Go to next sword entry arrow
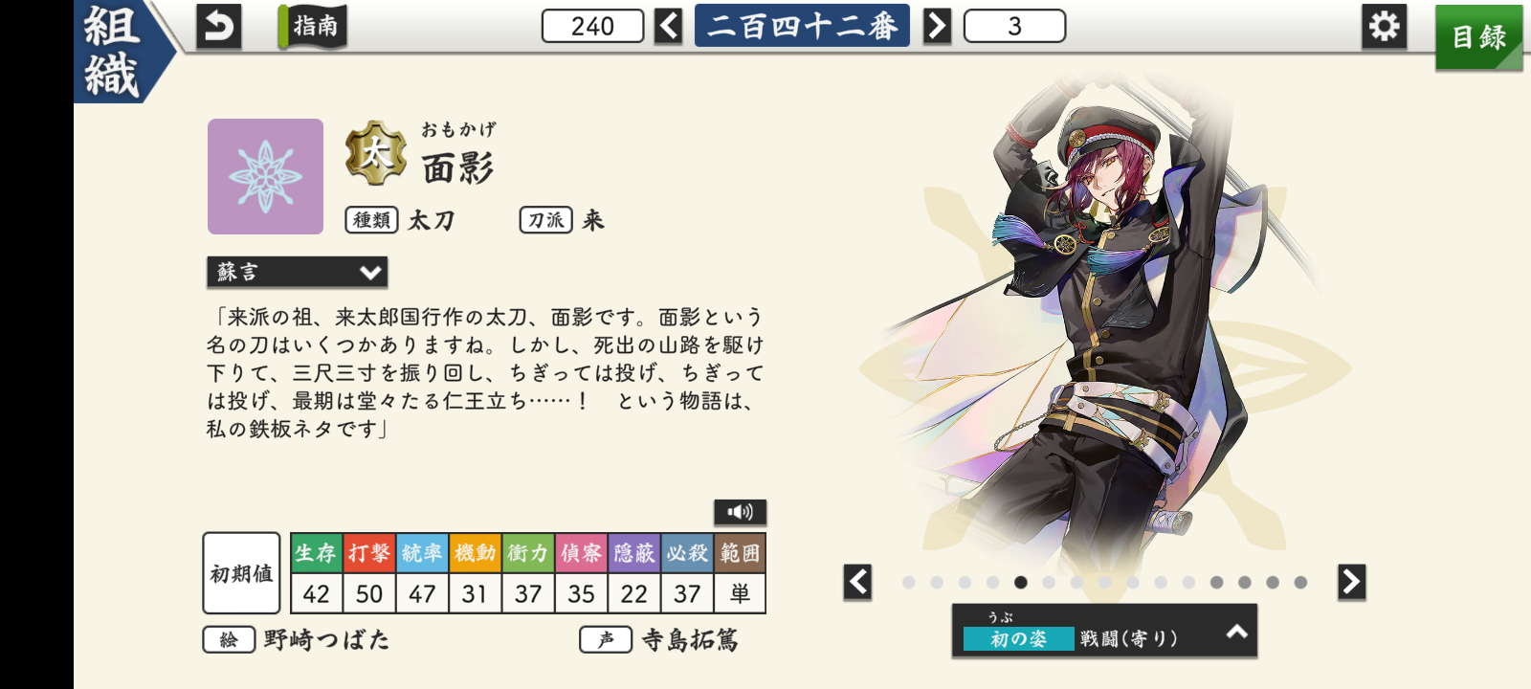The height and width of the screenshot is (689, 1531). point(937,26)
